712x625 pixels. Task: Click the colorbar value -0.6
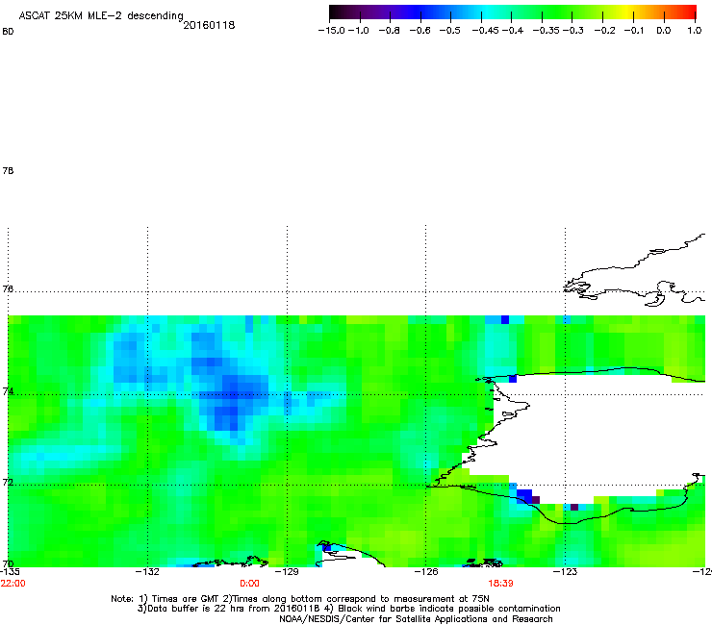pyautogui.click(x=420, y=31)
